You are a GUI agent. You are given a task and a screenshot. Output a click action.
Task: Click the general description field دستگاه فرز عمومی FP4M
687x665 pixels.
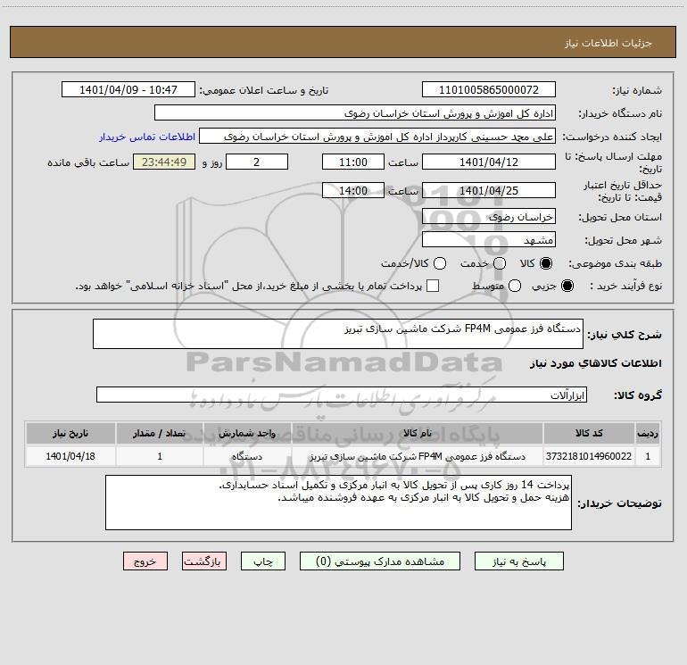338,334
